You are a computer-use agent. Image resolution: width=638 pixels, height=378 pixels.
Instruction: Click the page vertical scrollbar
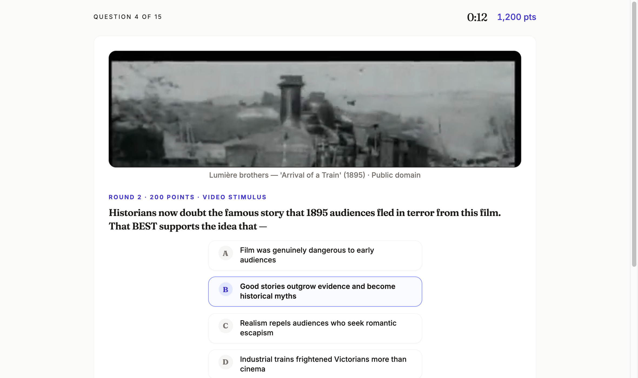(634, 134)
